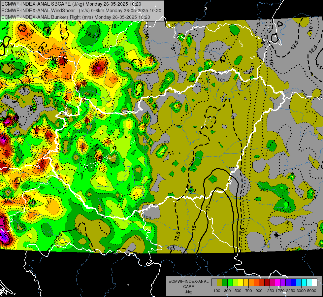This screenshot has width=323, height=297.
Task: Select the brick red swatch right of 900
Action: coord(262,282)
